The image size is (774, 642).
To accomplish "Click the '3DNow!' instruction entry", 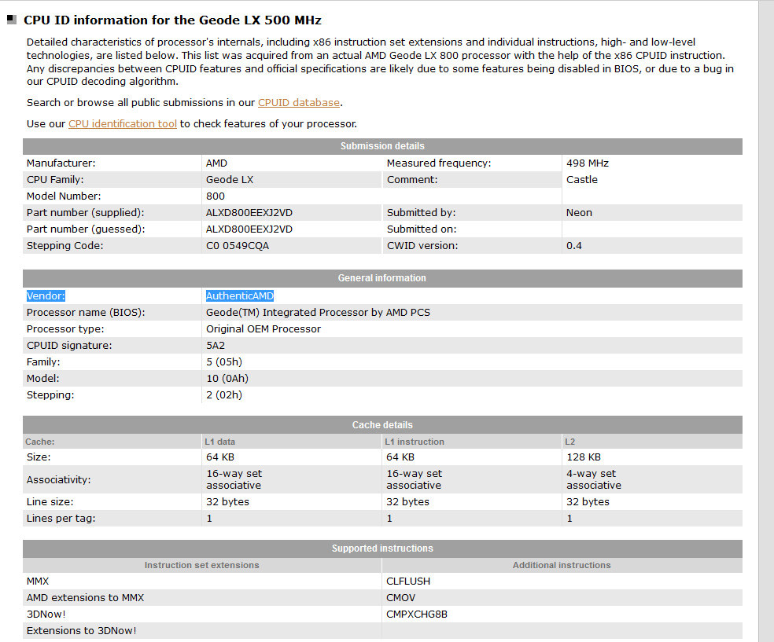I will click(x=46, y=614).
